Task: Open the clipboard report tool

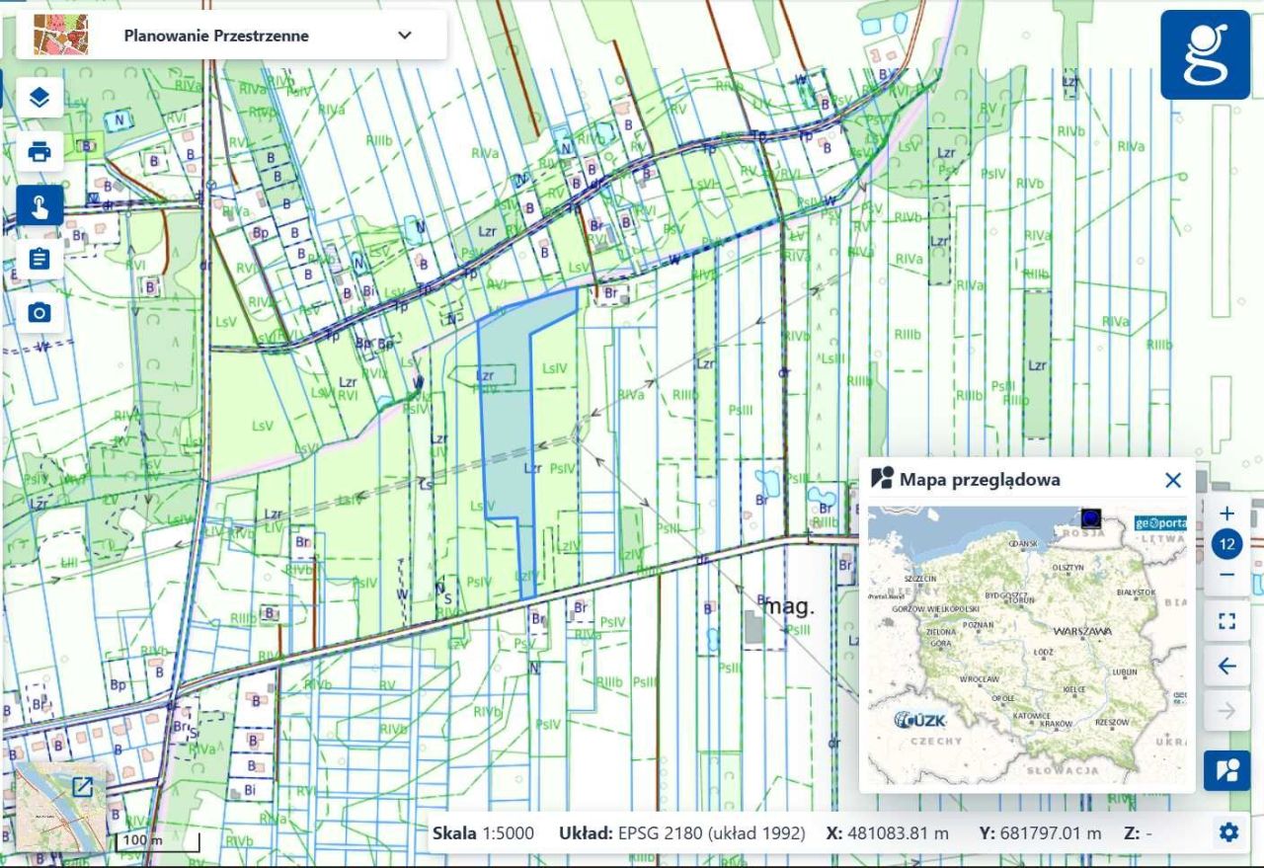Action: click(x=39, y=259)
